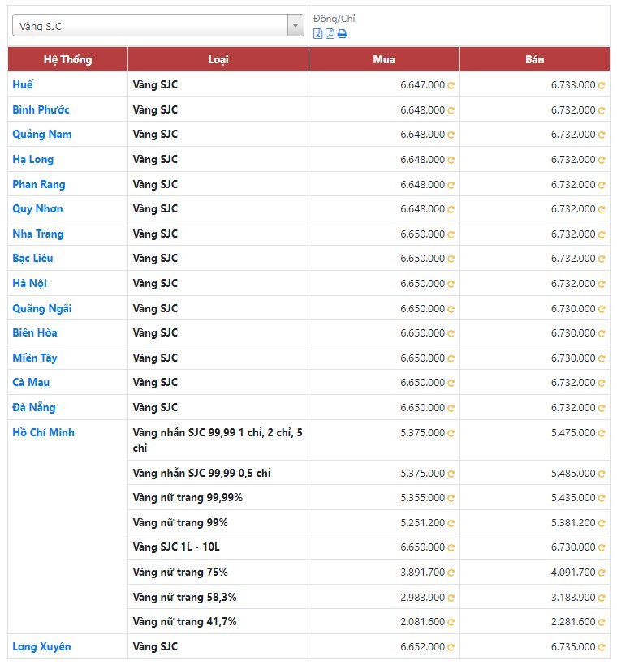
Task: Sort by the Hệ Thống column header
Action: 67,59
